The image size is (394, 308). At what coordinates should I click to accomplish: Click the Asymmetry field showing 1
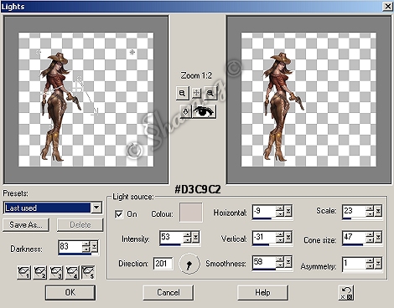(354, 263)
